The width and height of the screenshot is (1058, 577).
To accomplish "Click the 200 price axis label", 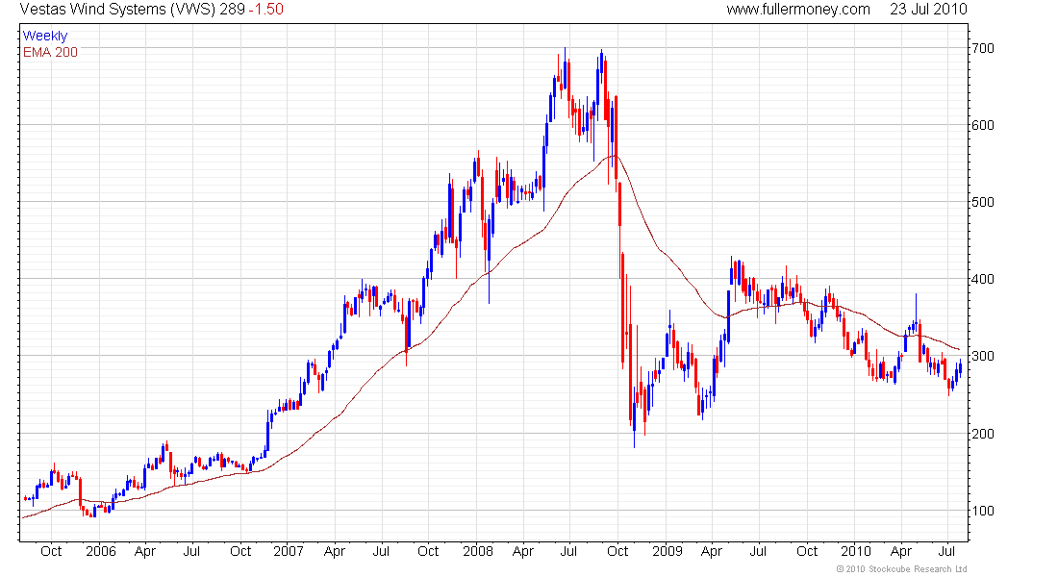I will [982, 434].
